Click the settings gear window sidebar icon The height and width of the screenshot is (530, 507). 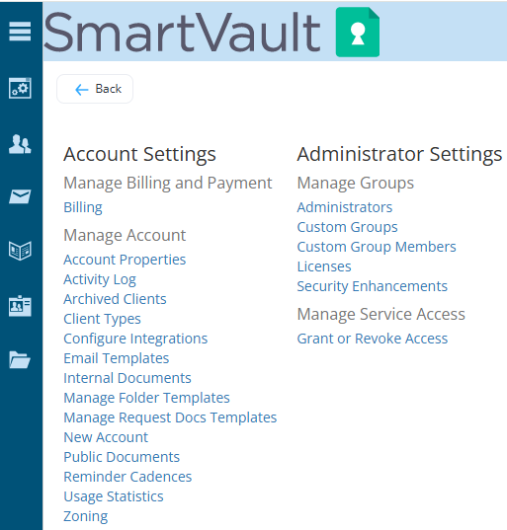pos(20,88)
